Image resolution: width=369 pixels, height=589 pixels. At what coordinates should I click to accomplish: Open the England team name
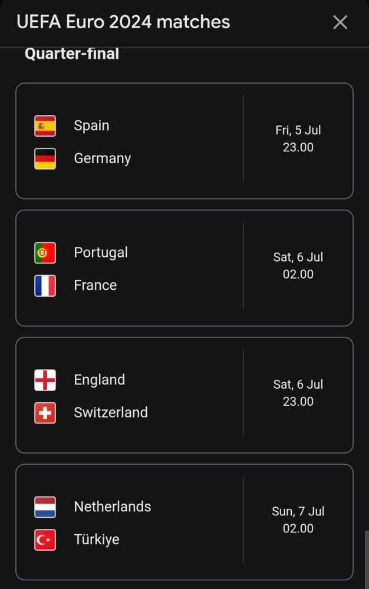[x=99, y=380]
